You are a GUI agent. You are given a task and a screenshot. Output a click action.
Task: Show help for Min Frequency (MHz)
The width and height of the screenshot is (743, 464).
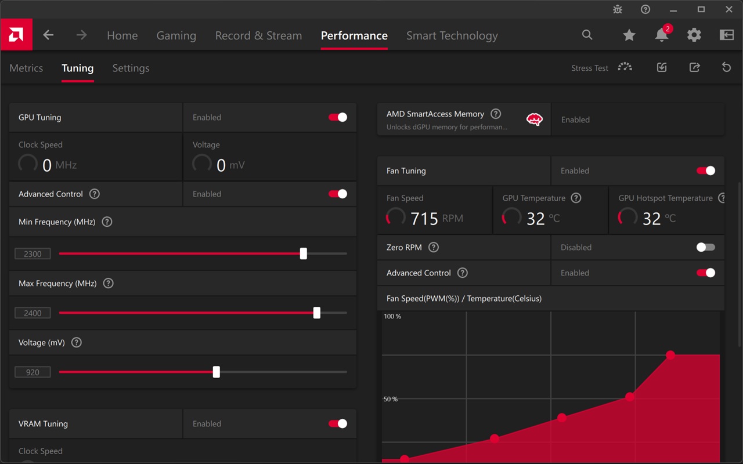click(x=107, y=222)
